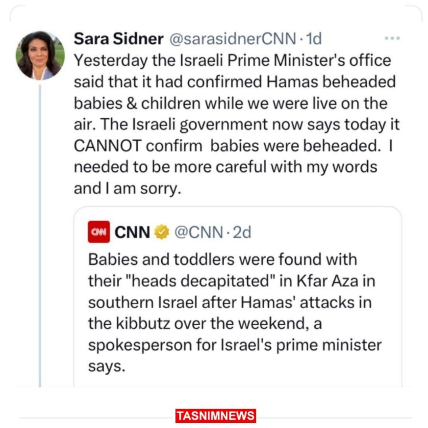The height and width of the screenshot is (428, 428).
Task: Click "spokesperson for Israel's prime minister" text
Action: 235,345
